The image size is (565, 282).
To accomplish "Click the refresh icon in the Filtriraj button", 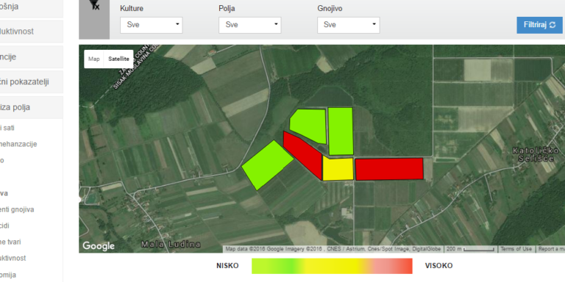I will tap(552, 25).
